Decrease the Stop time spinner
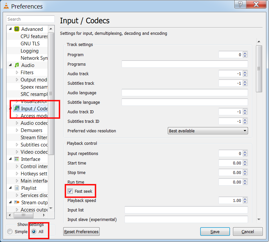This screenshot has width=269, height=242. 245,174
